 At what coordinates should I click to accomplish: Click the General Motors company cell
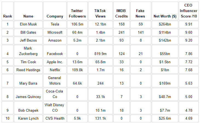coord(54,80)
